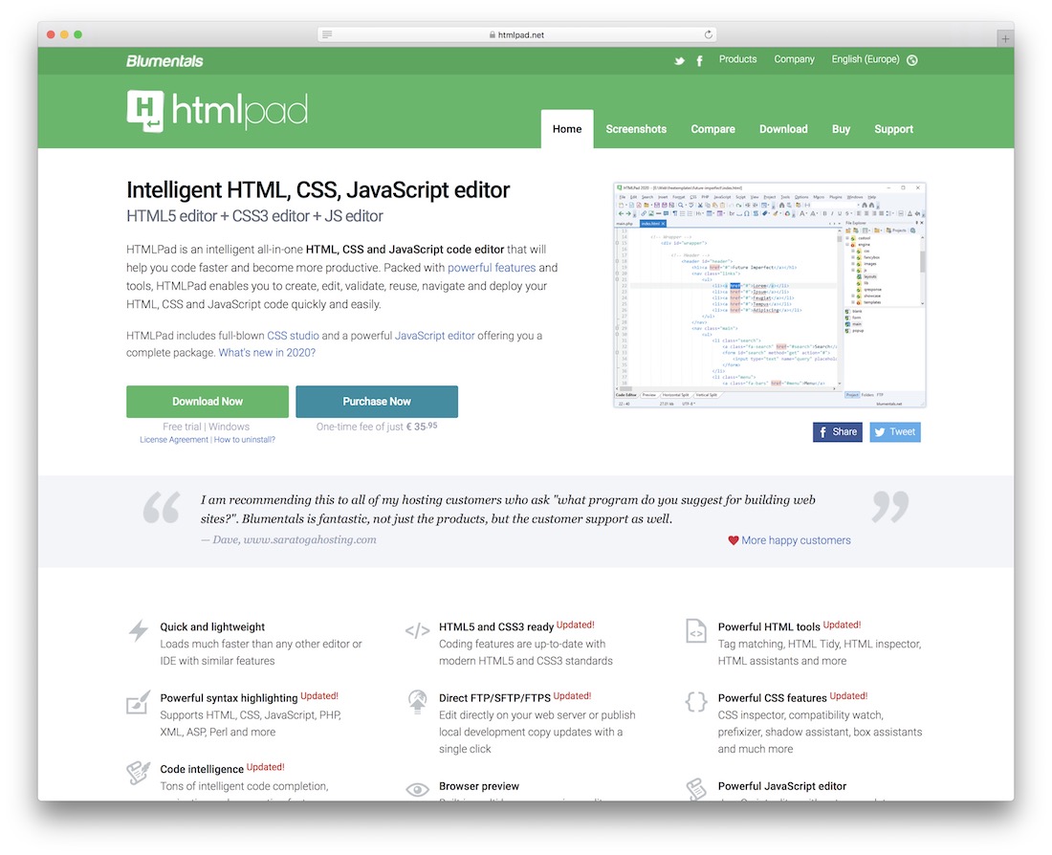
Task: Open a new Safari tab with plus
Action: coord(1004,39)
